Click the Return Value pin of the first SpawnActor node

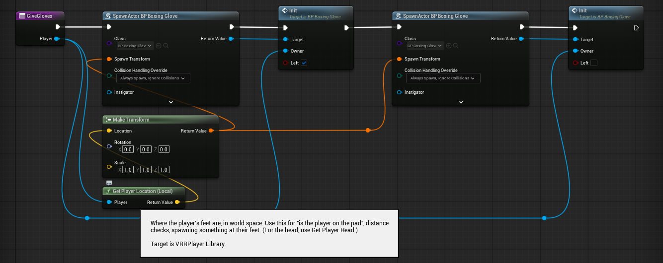(x=232, y=39)
